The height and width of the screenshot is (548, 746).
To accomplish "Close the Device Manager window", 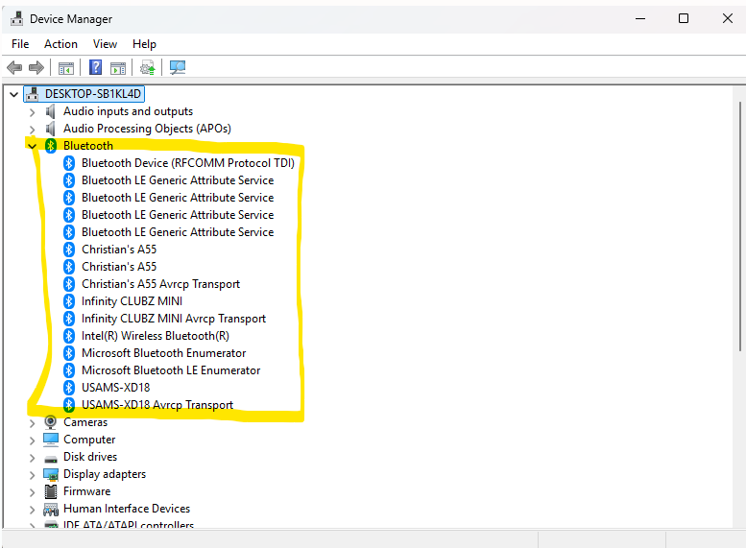I will click(727, 18).
